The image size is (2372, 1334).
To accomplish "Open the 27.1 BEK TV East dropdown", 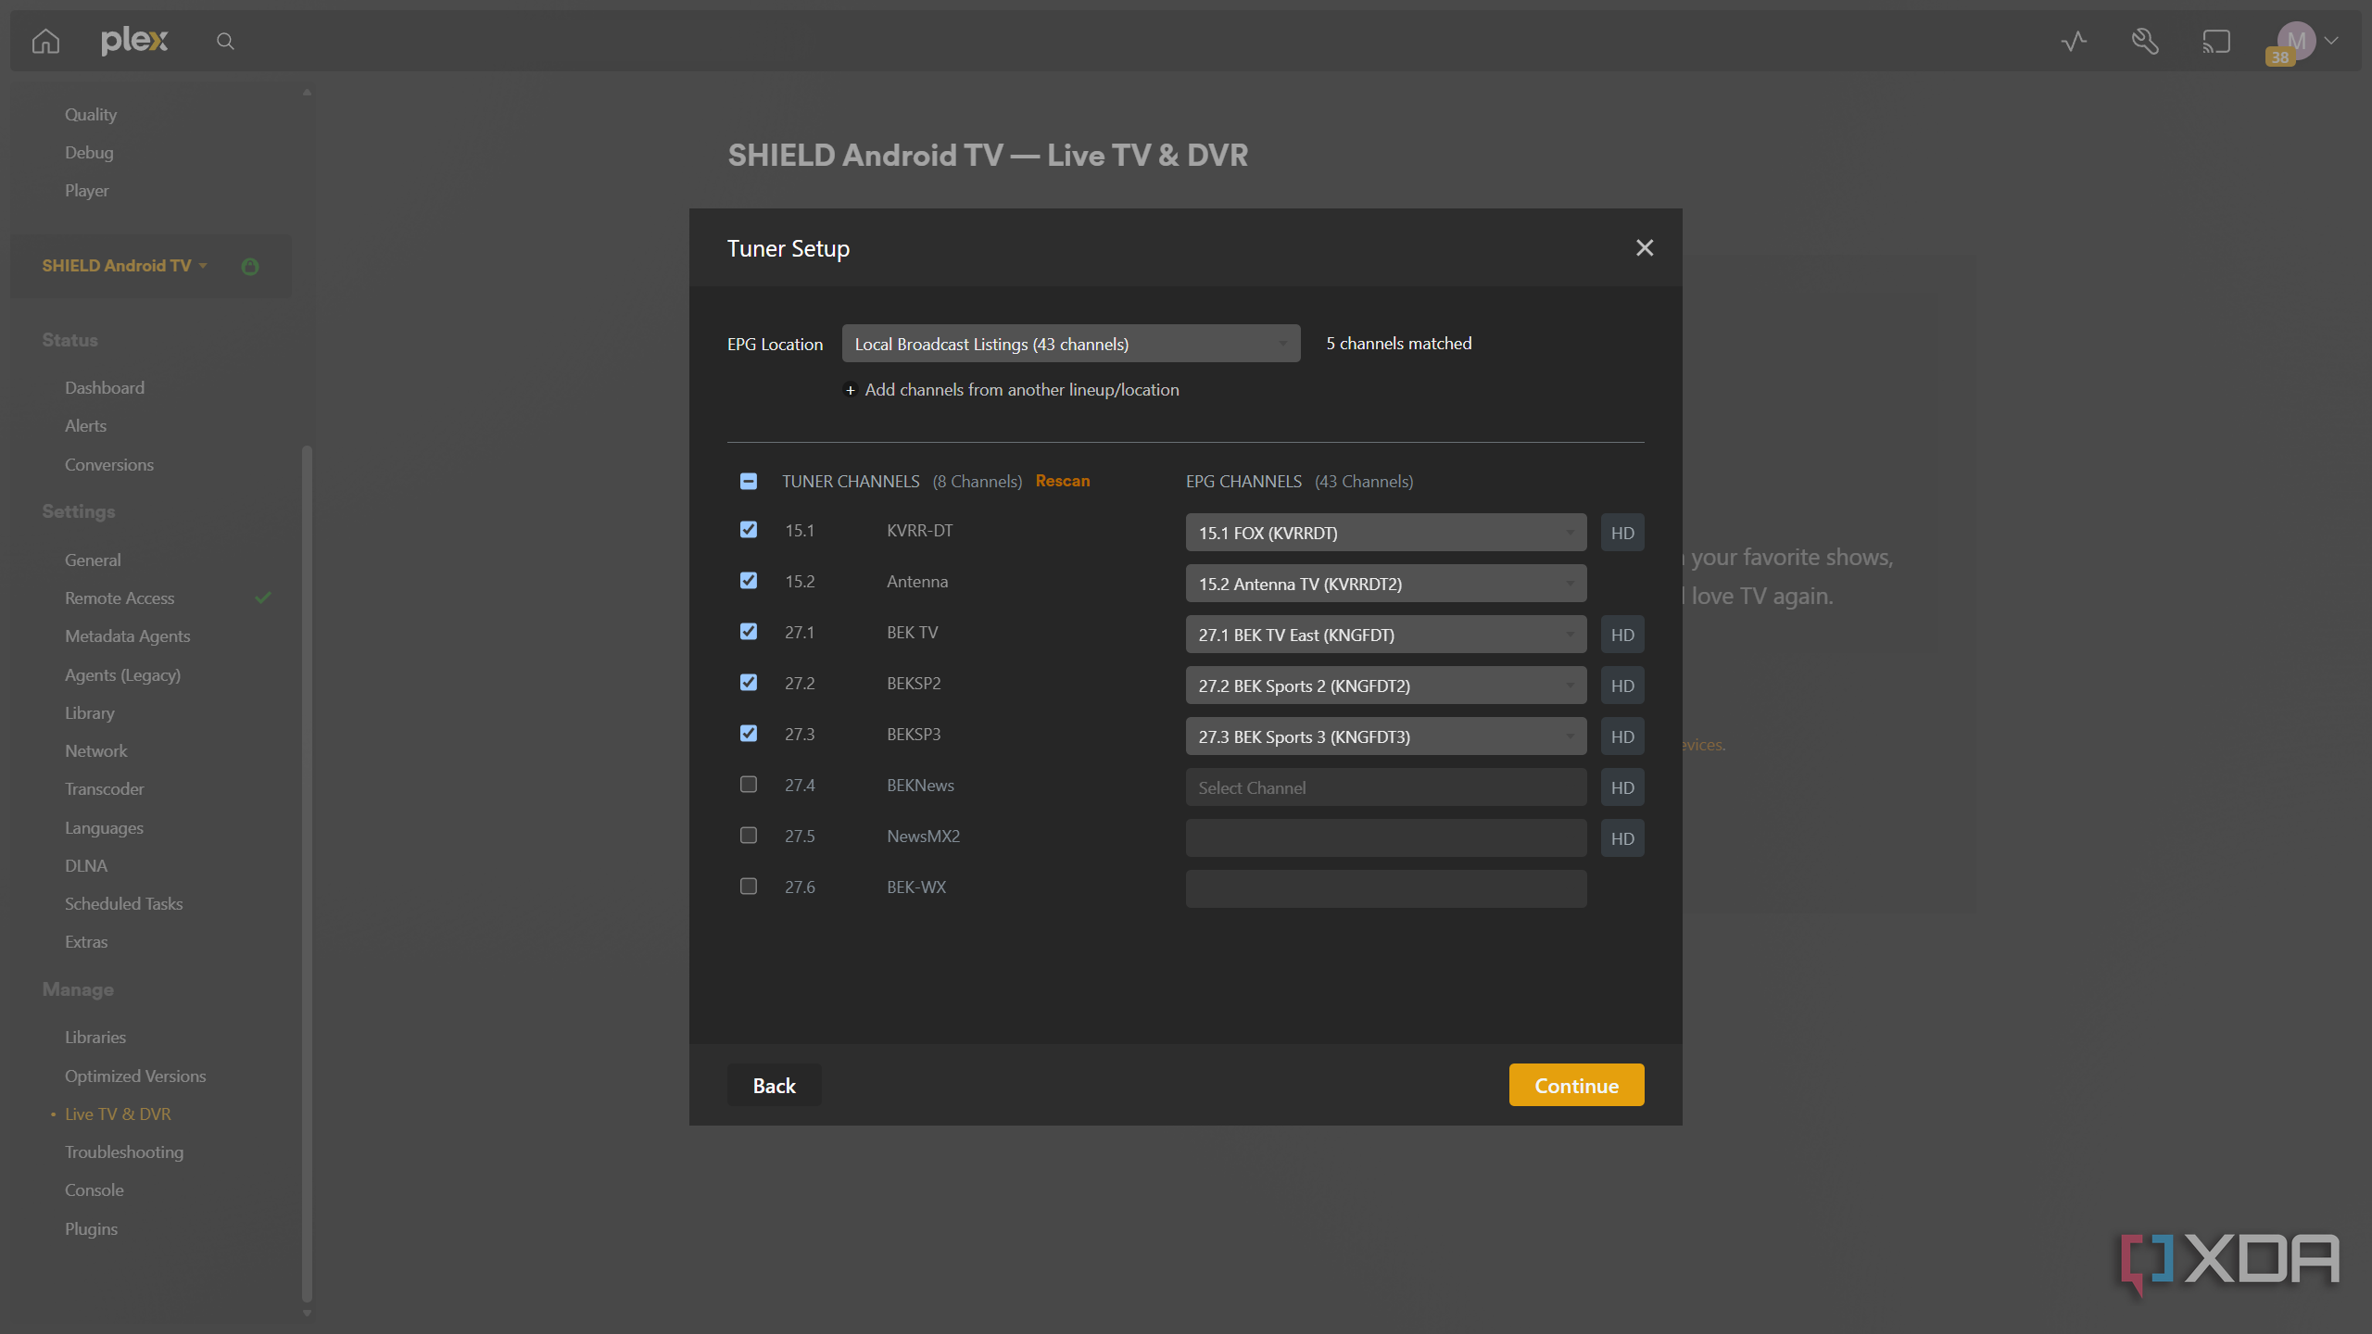I will [1386, 635].
